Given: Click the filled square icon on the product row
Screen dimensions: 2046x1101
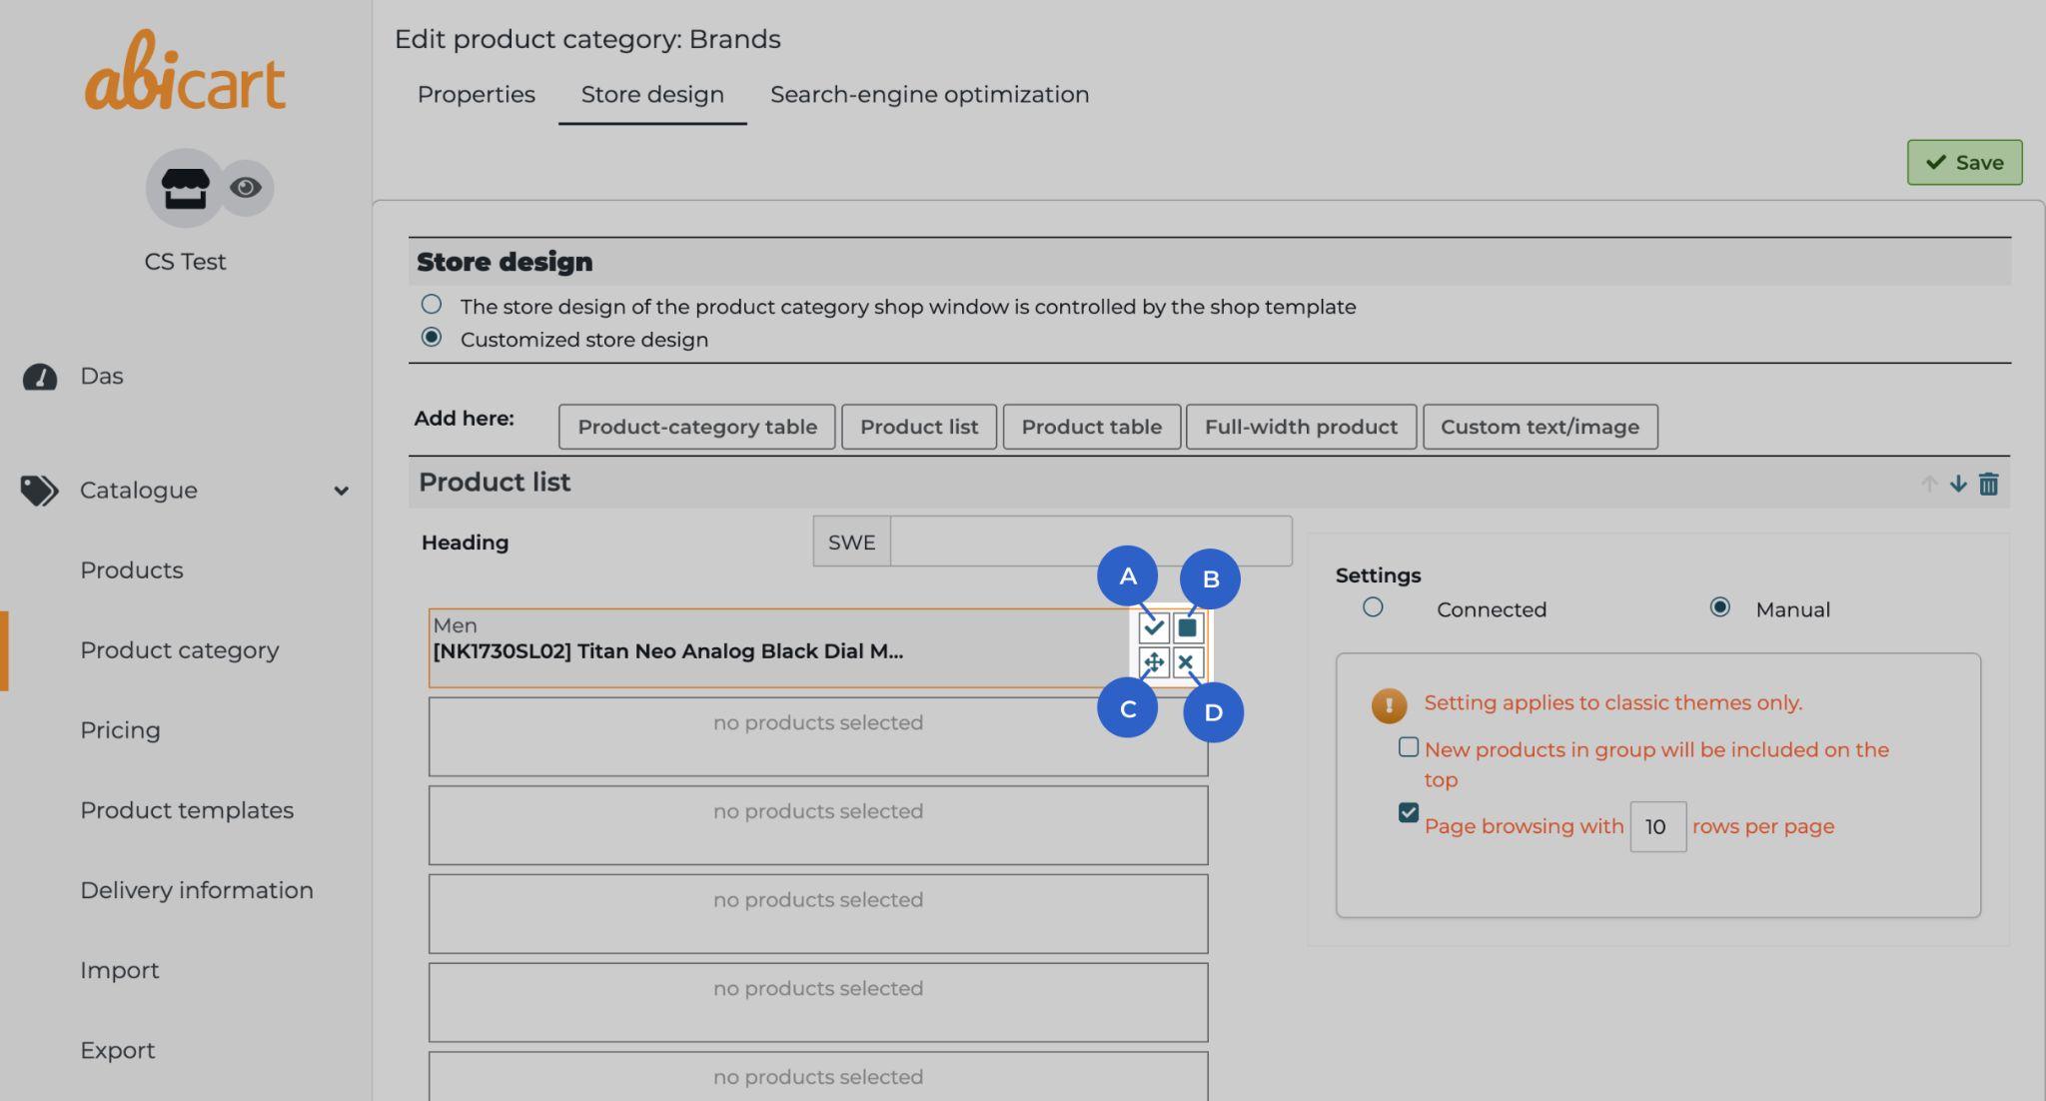Looking at the screenshot, I should (x=1187, y=628).
